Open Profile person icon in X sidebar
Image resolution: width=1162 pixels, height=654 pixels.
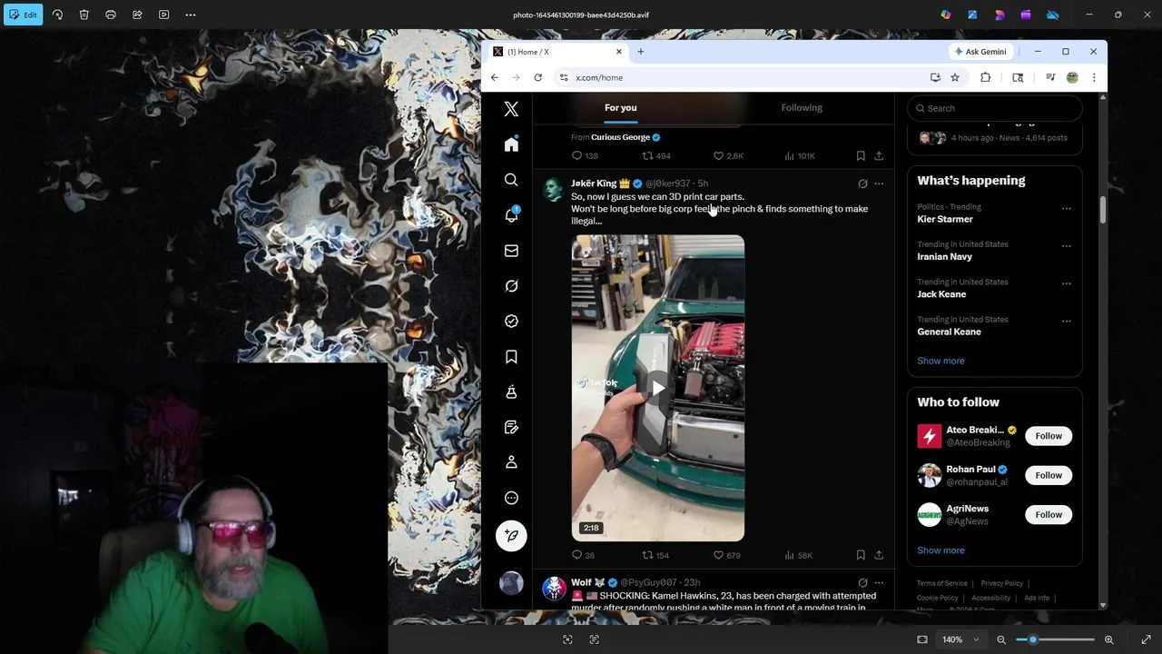tap(511, 462)
